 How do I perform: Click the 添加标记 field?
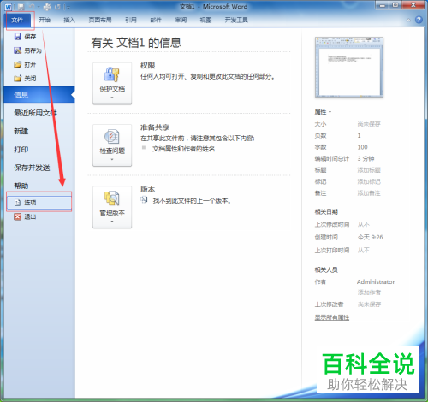coord(369,181)
